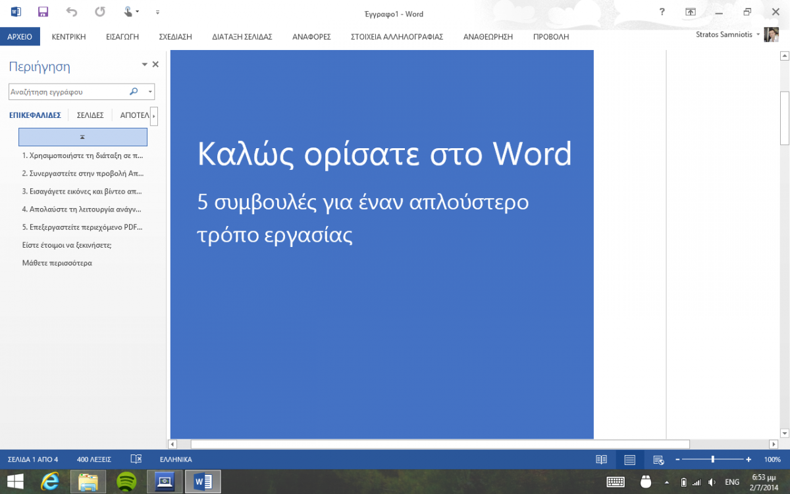Click the horizontal scrollbar left arrow
790x494 pixels.
(173, 444)
